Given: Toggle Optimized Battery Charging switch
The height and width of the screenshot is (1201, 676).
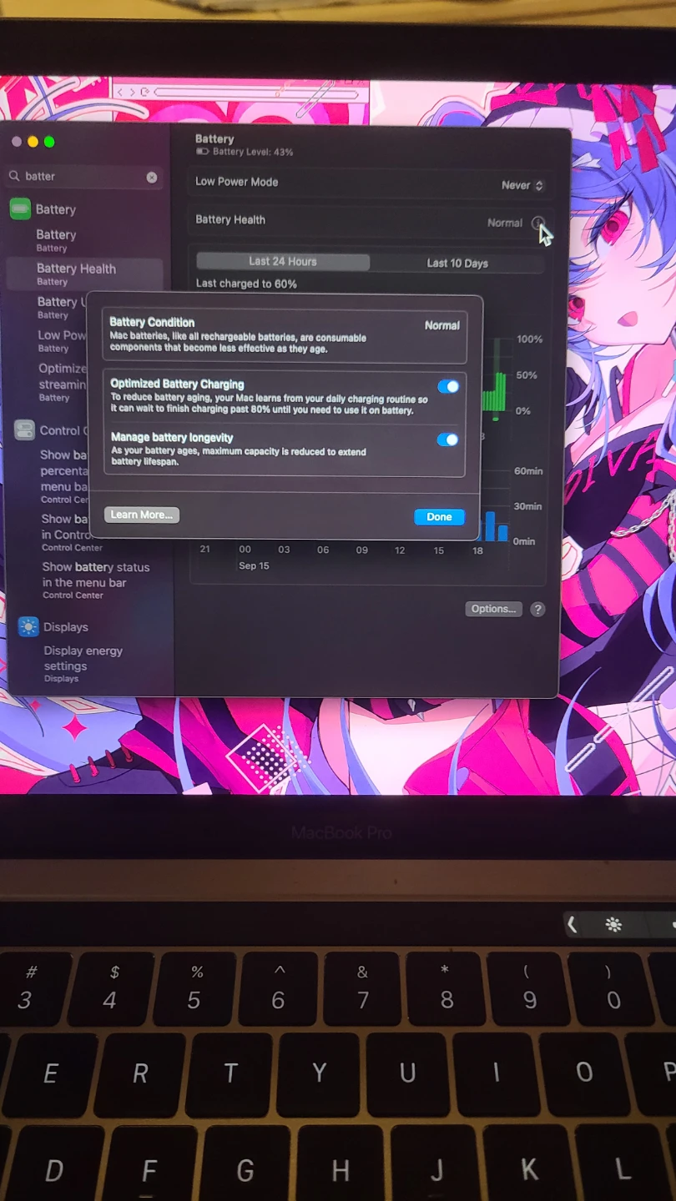Looking at the screenshot, I should (x=448, y=386).
